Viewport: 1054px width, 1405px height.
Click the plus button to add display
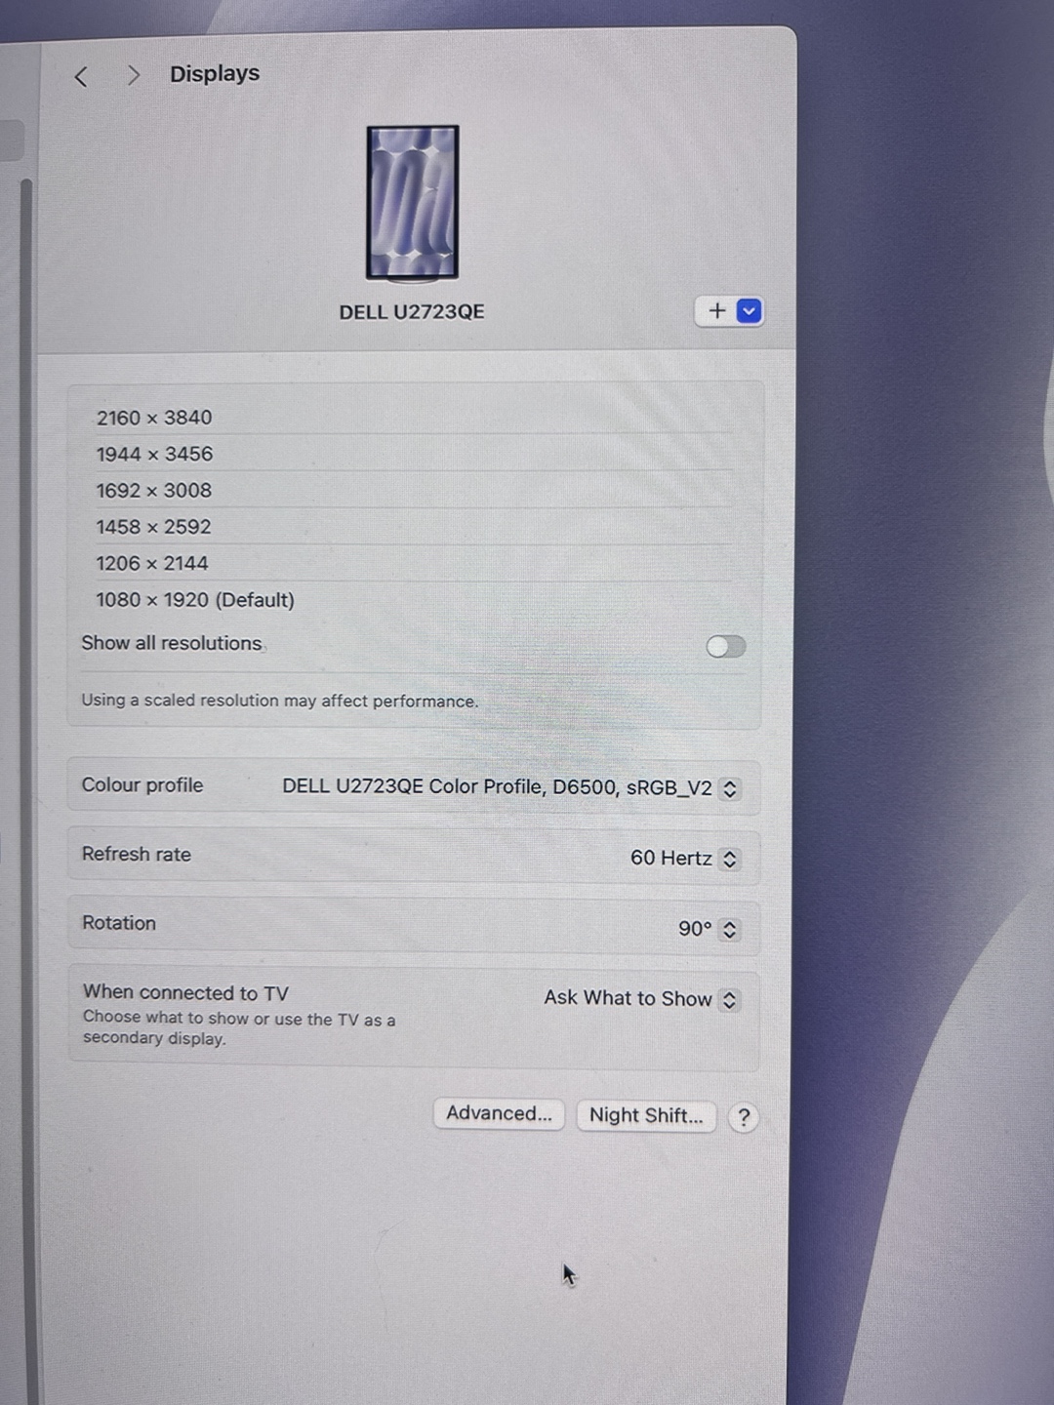(x=717, y=311)
